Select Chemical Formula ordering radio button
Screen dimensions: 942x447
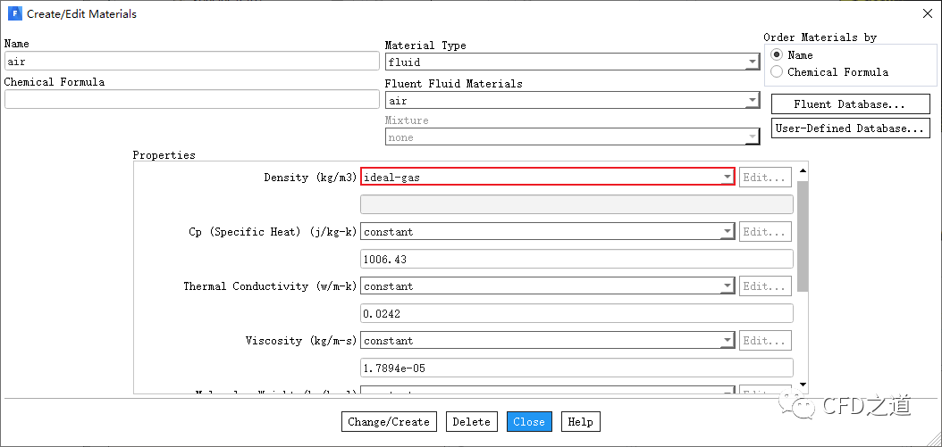click(777, 72)
